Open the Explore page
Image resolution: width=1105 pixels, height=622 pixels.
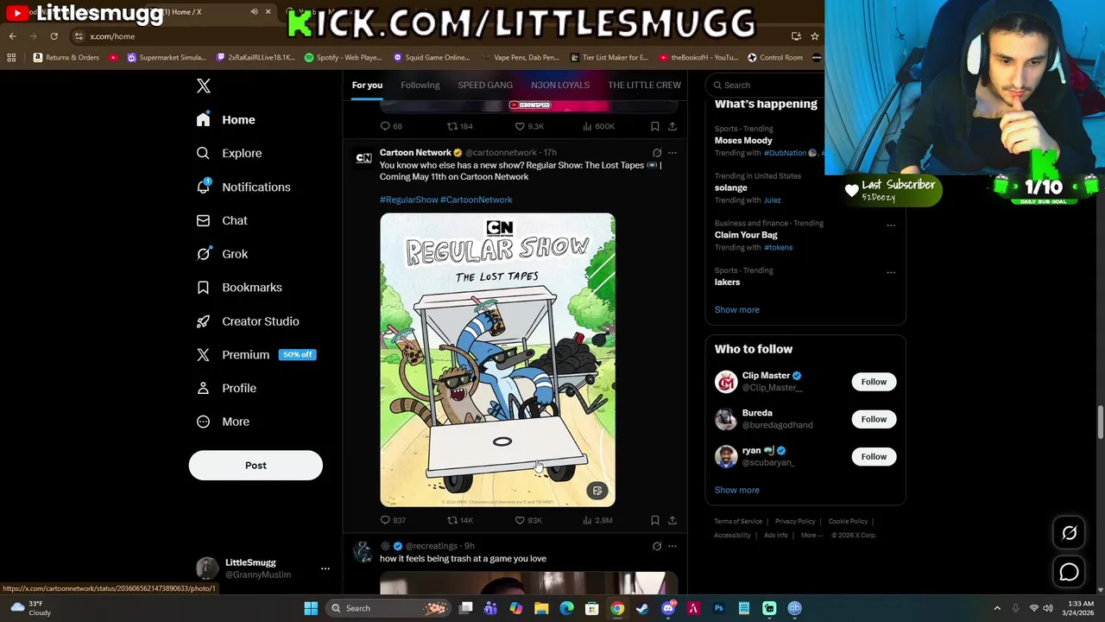pos(229,153)
